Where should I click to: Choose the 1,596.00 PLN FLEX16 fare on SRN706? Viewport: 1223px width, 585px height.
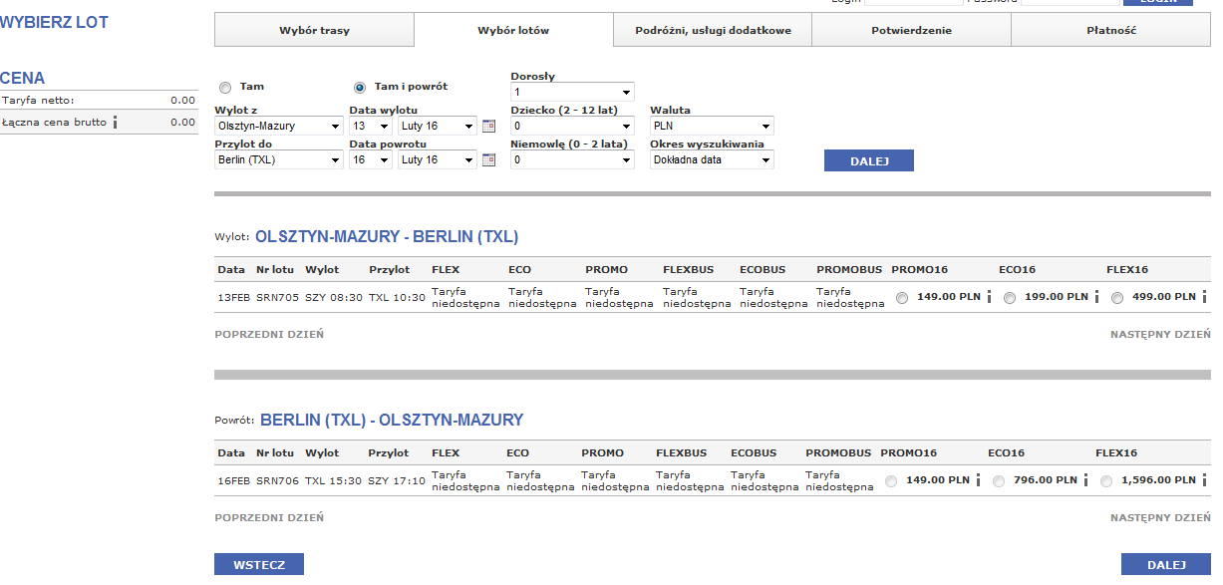(x=1107, y=481)
